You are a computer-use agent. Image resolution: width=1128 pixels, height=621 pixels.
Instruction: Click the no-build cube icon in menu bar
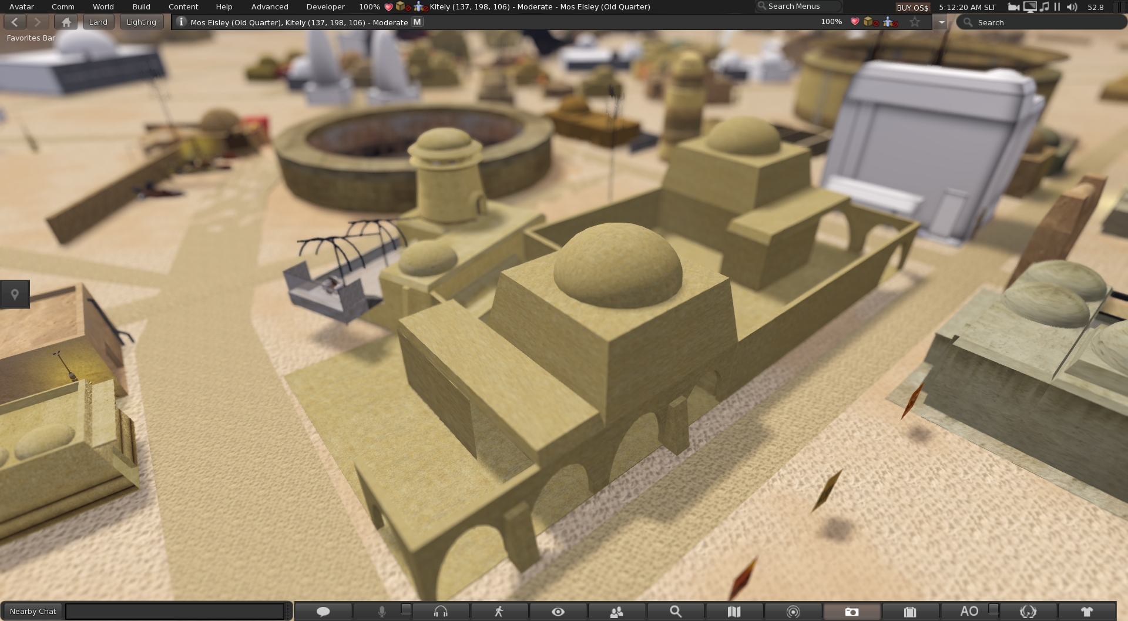(402, 7)
